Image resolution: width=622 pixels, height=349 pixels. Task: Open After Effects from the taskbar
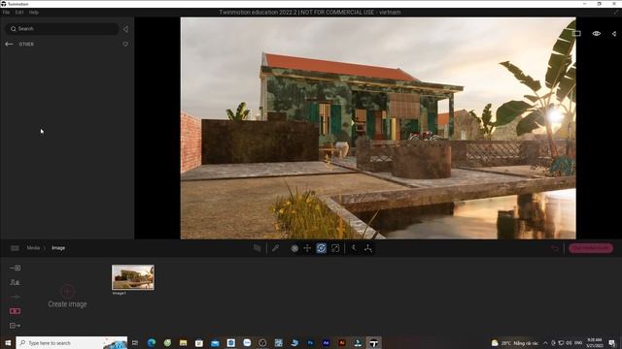tap(327, 342)
